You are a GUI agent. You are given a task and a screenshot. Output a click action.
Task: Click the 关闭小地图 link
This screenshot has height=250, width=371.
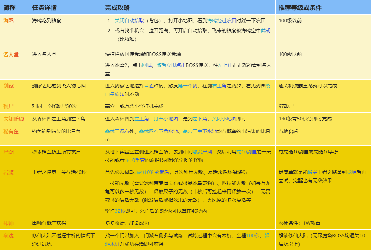[224, 119]
